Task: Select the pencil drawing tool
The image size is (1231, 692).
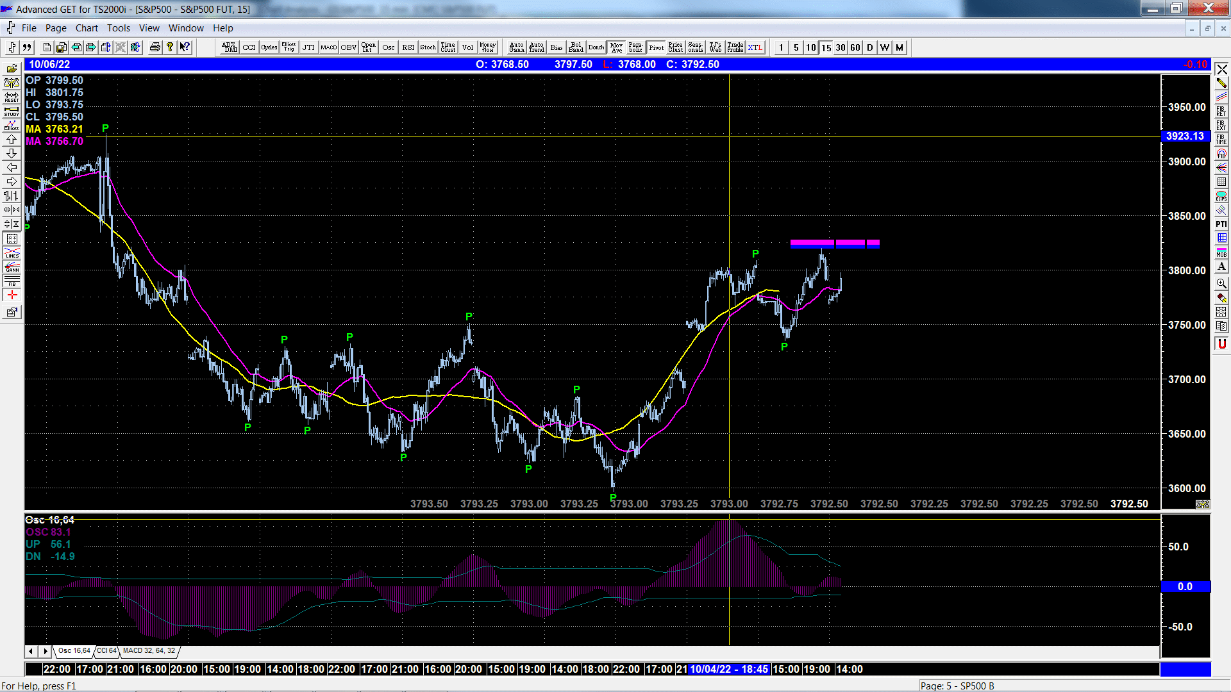Action: tap(1221, 83)
